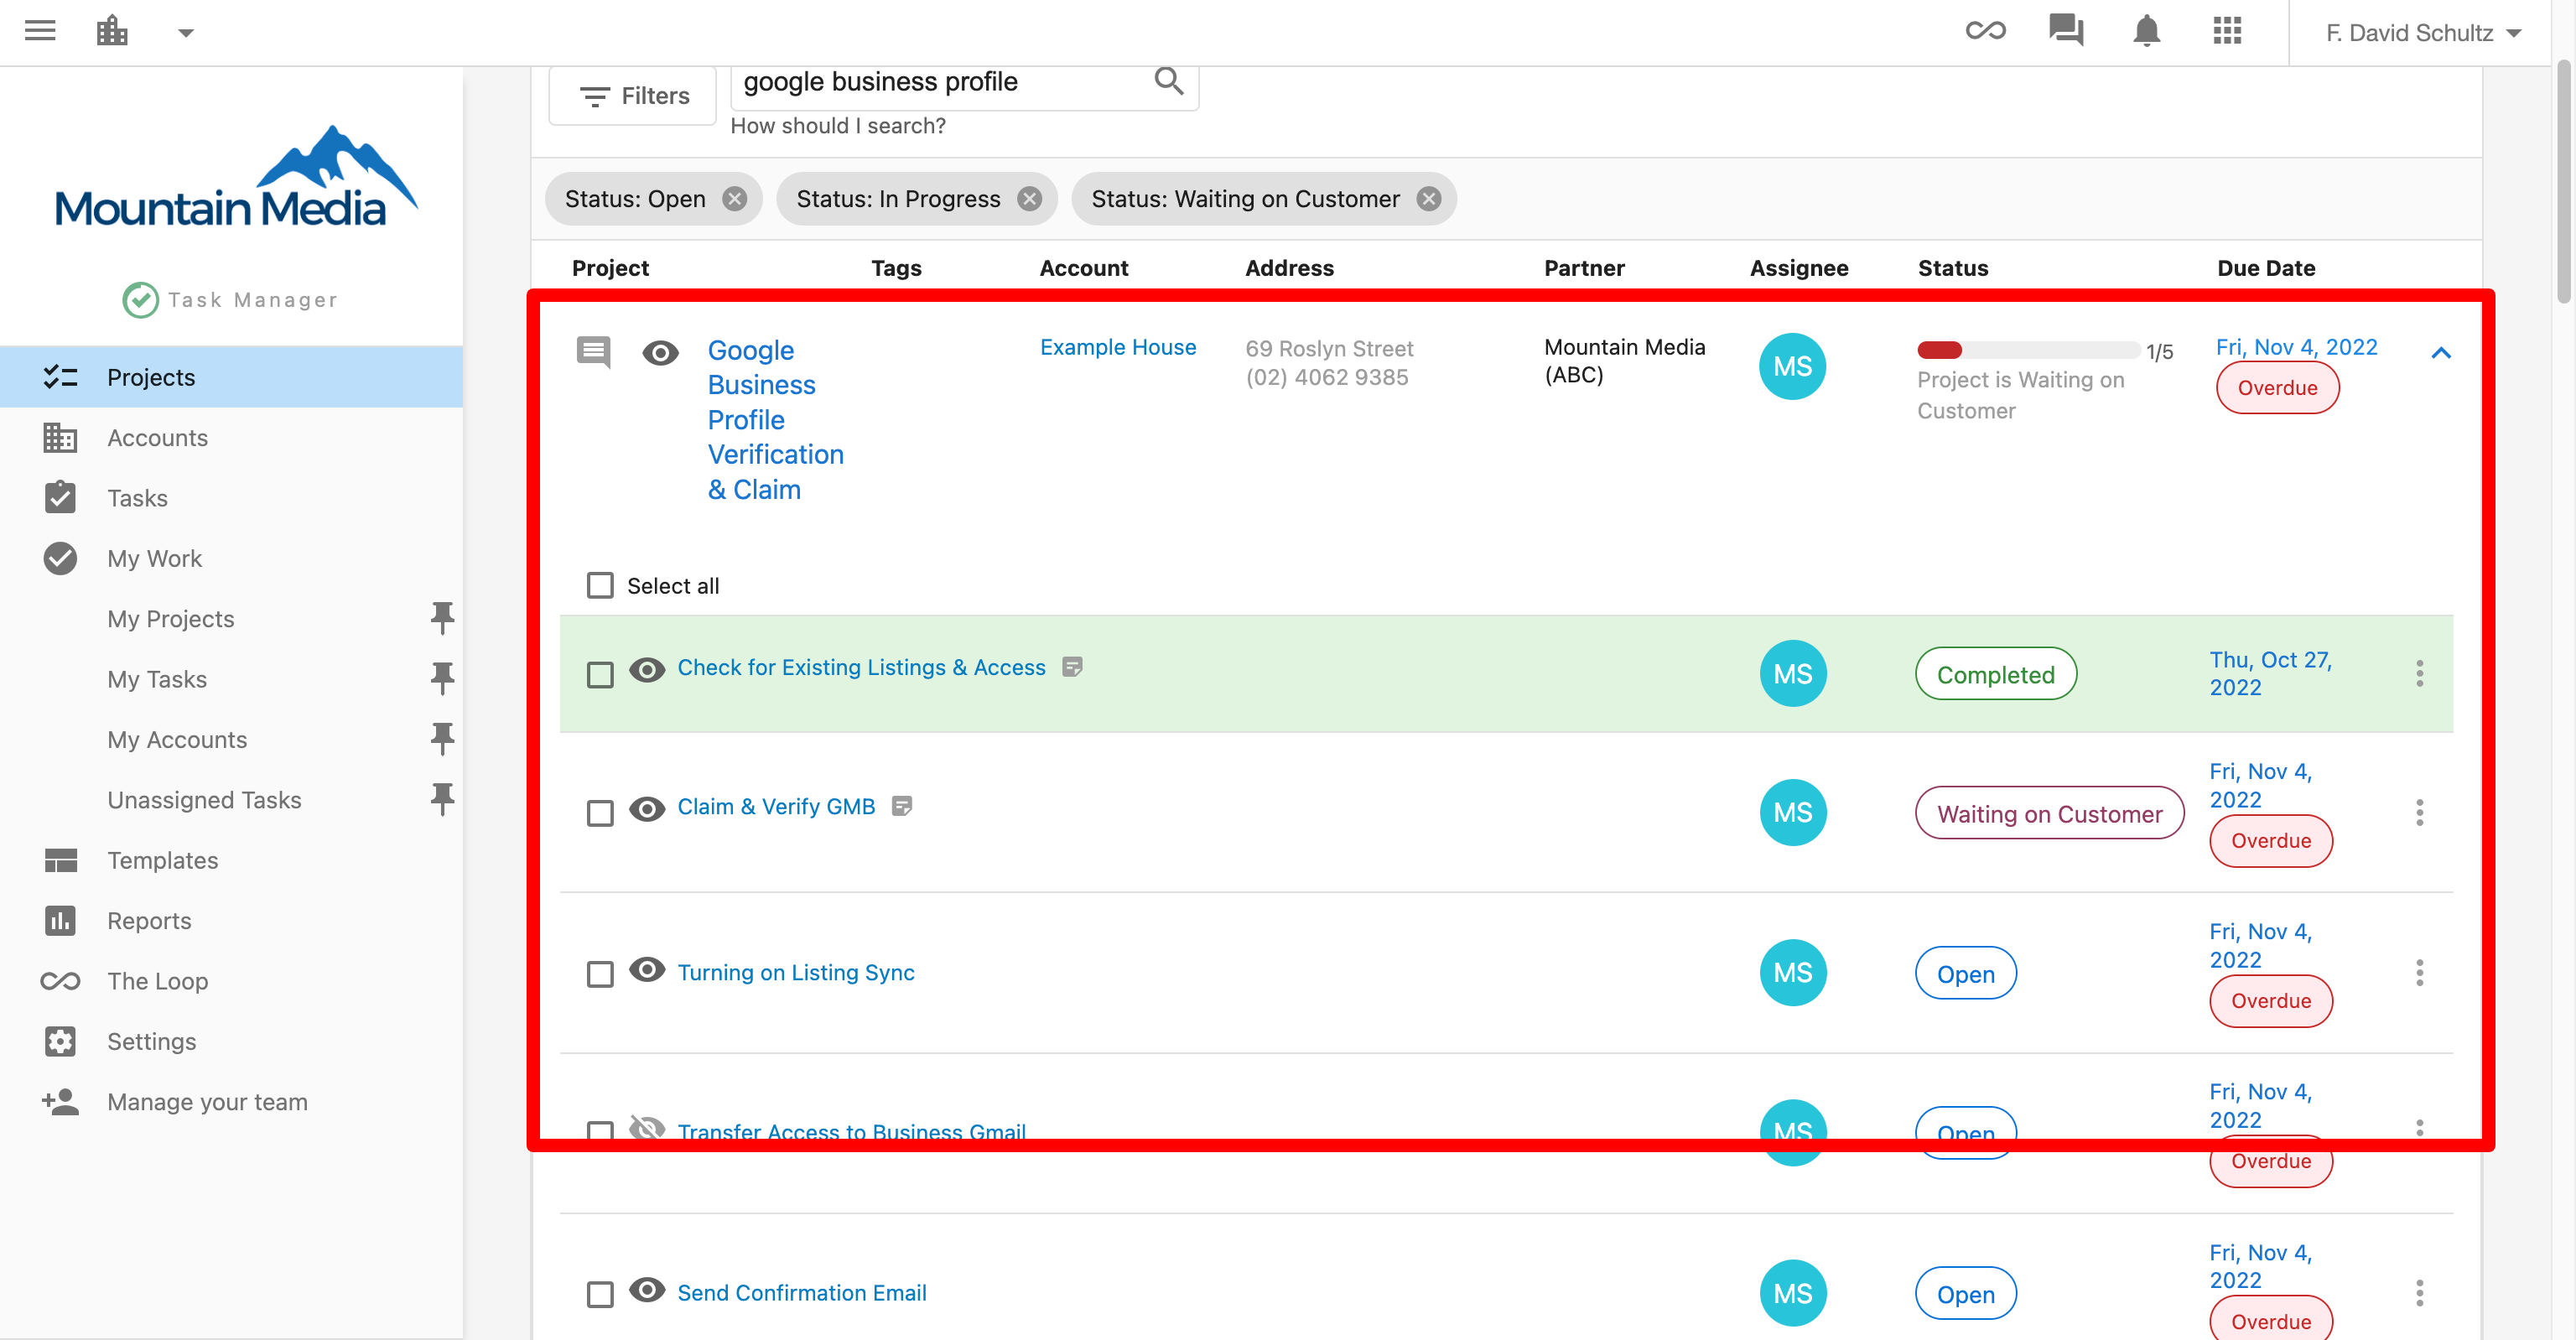The width and height of the screenshot is (2576, 1340).
Task: Change the Open status of Turning on Listing Sync
Action: (1966, 973)
